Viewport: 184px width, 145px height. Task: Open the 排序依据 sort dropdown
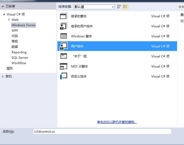94,7
